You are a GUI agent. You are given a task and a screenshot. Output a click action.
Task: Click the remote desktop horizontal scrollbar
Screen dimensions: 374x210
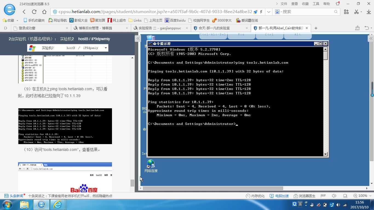[x=213, y=188]
